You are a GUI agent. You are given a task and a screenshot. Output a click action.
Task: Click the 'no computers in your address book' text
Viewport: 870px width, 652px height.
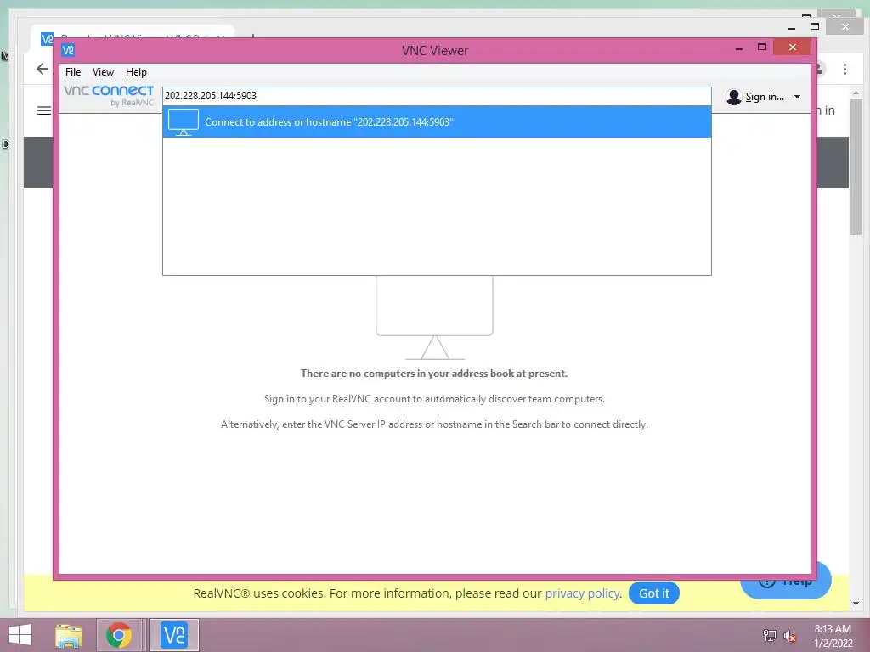click(434, 374)
